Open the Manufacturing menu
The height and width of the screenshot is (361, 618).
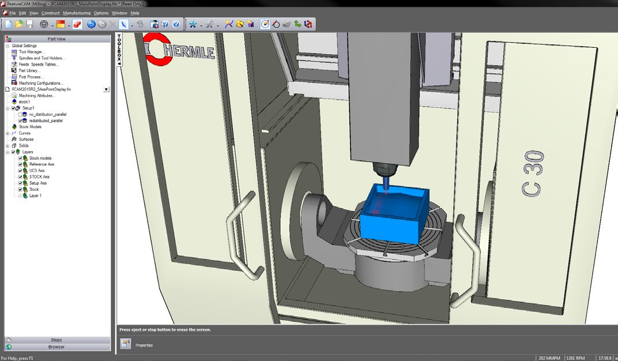(76, 13)
